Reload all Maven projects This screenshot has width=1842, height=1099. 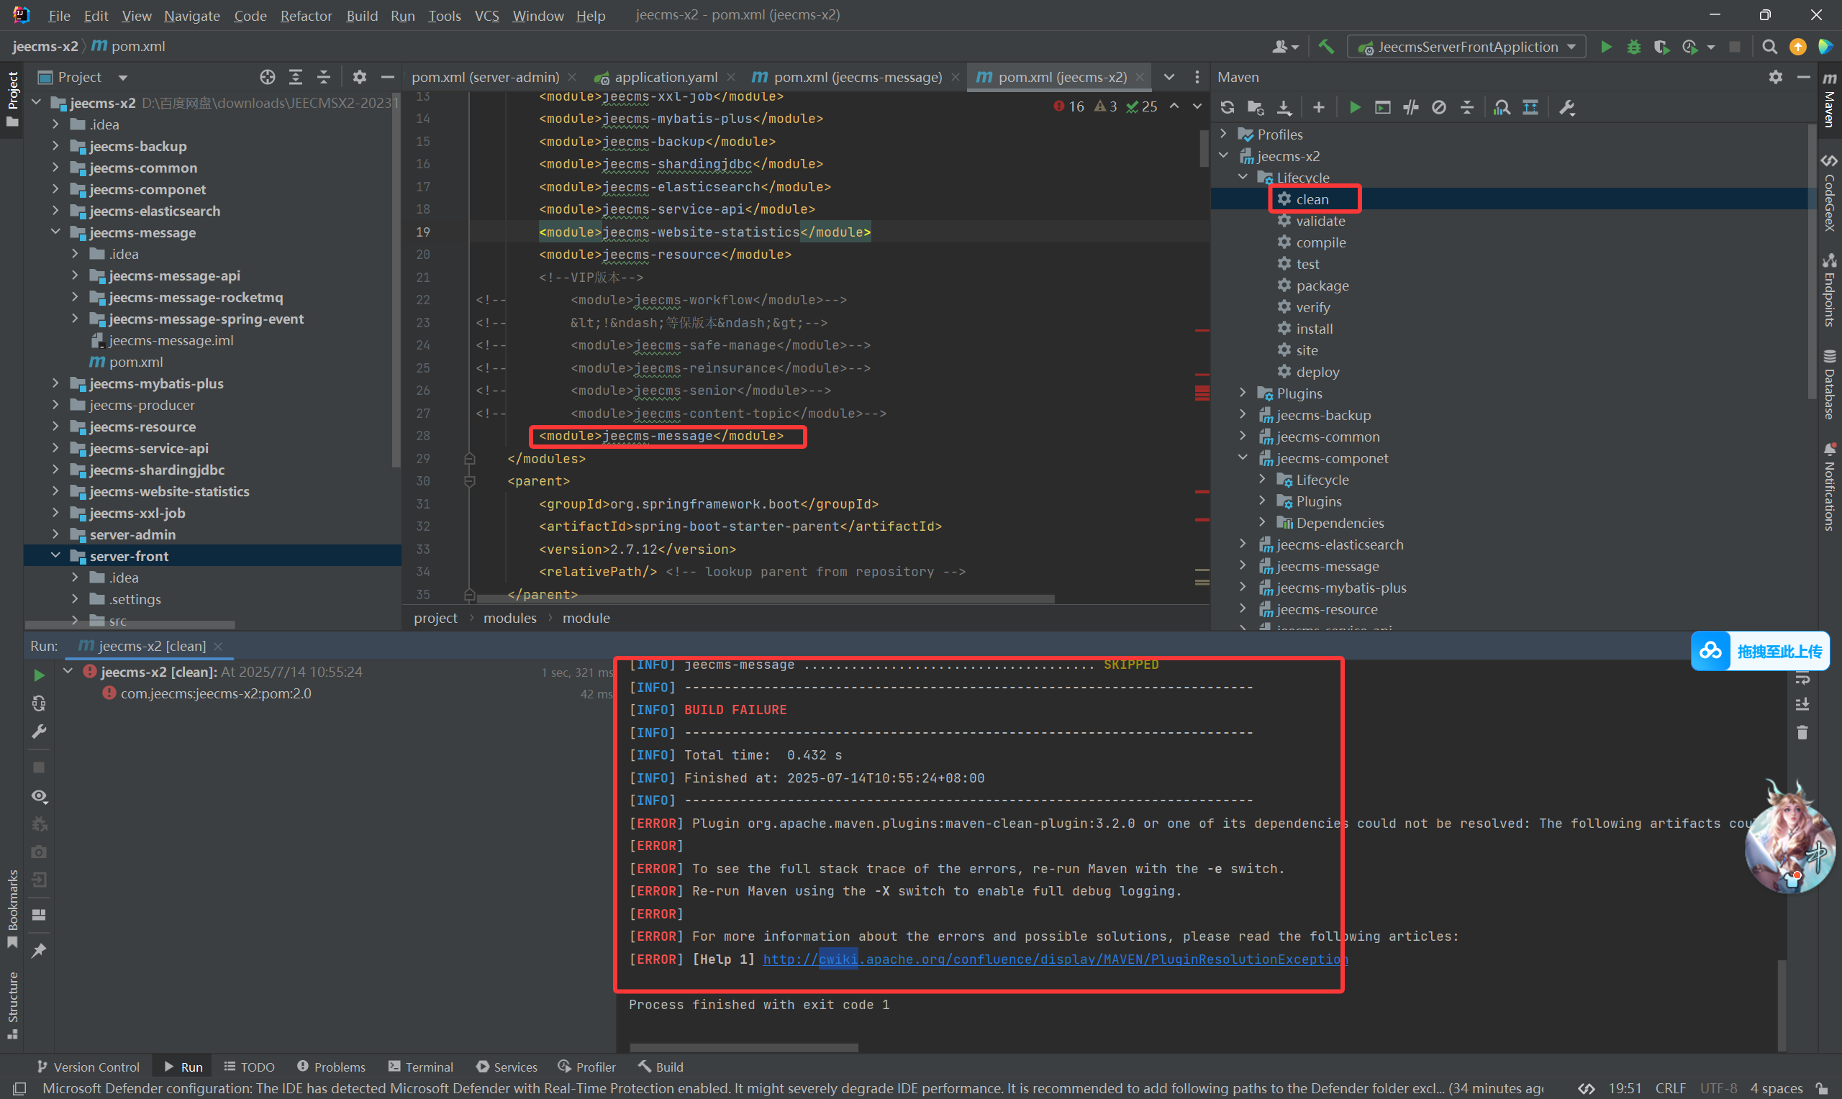pyautogui.click(x=1228, y=107)
